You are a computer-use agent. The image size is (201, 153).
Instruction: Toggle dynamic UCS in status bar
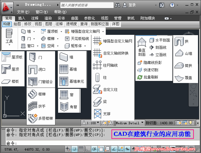click(x=120, y=149)
